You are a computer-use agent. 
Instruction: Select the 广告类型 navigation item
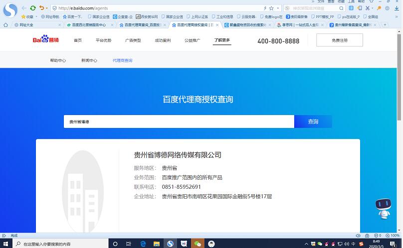click(x=133, y=40)
